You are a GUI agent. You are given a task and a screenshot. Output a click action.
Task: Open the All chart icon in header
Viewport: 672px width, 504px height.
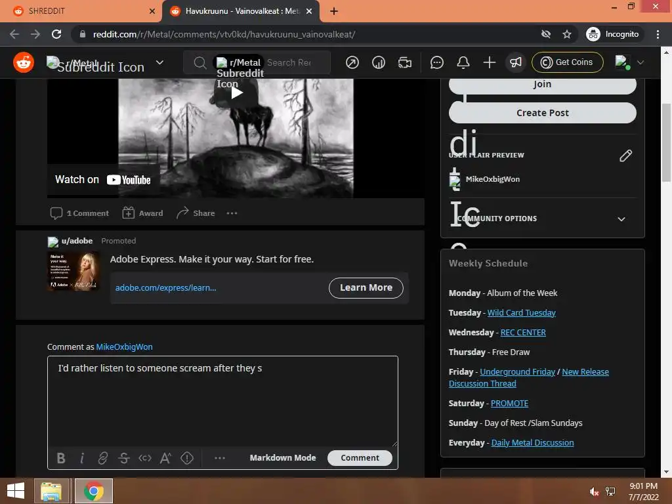coord(379,62)
